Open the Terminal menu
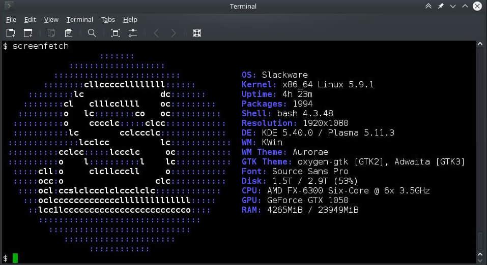The image size is (487, 265). (79, 19)
